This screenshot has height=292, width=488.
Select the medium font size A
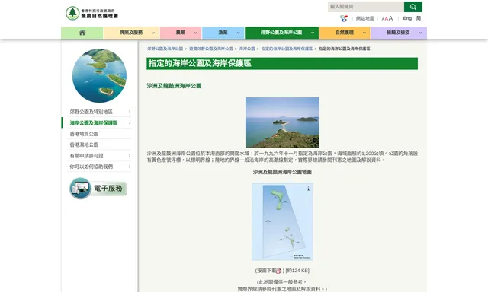tap(387, 19)
